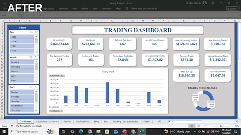Viewport: 241px width, 135px height.
Task: Open the View ribbon tab
Action: pos(95,9)
